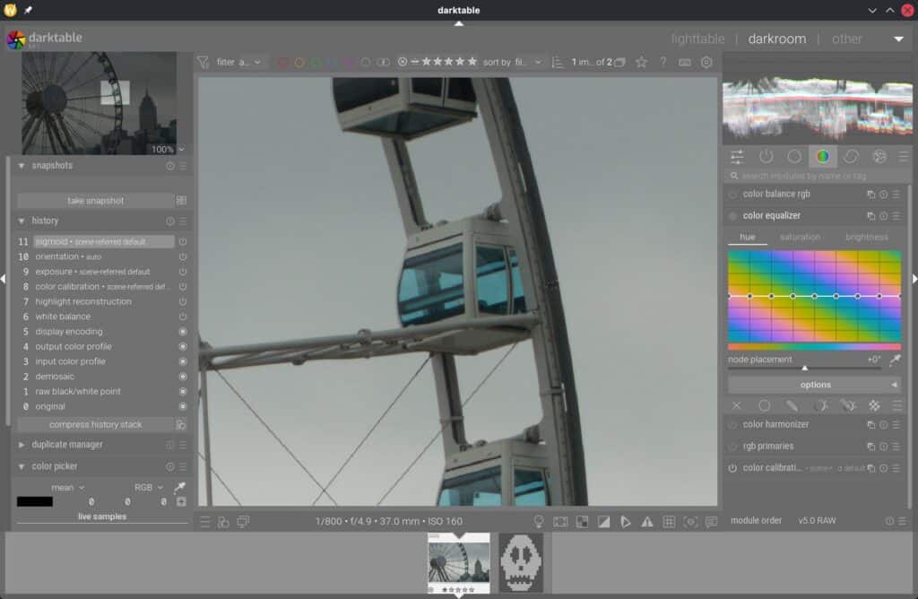Toggle the sort order icon

tap(558, 62)
